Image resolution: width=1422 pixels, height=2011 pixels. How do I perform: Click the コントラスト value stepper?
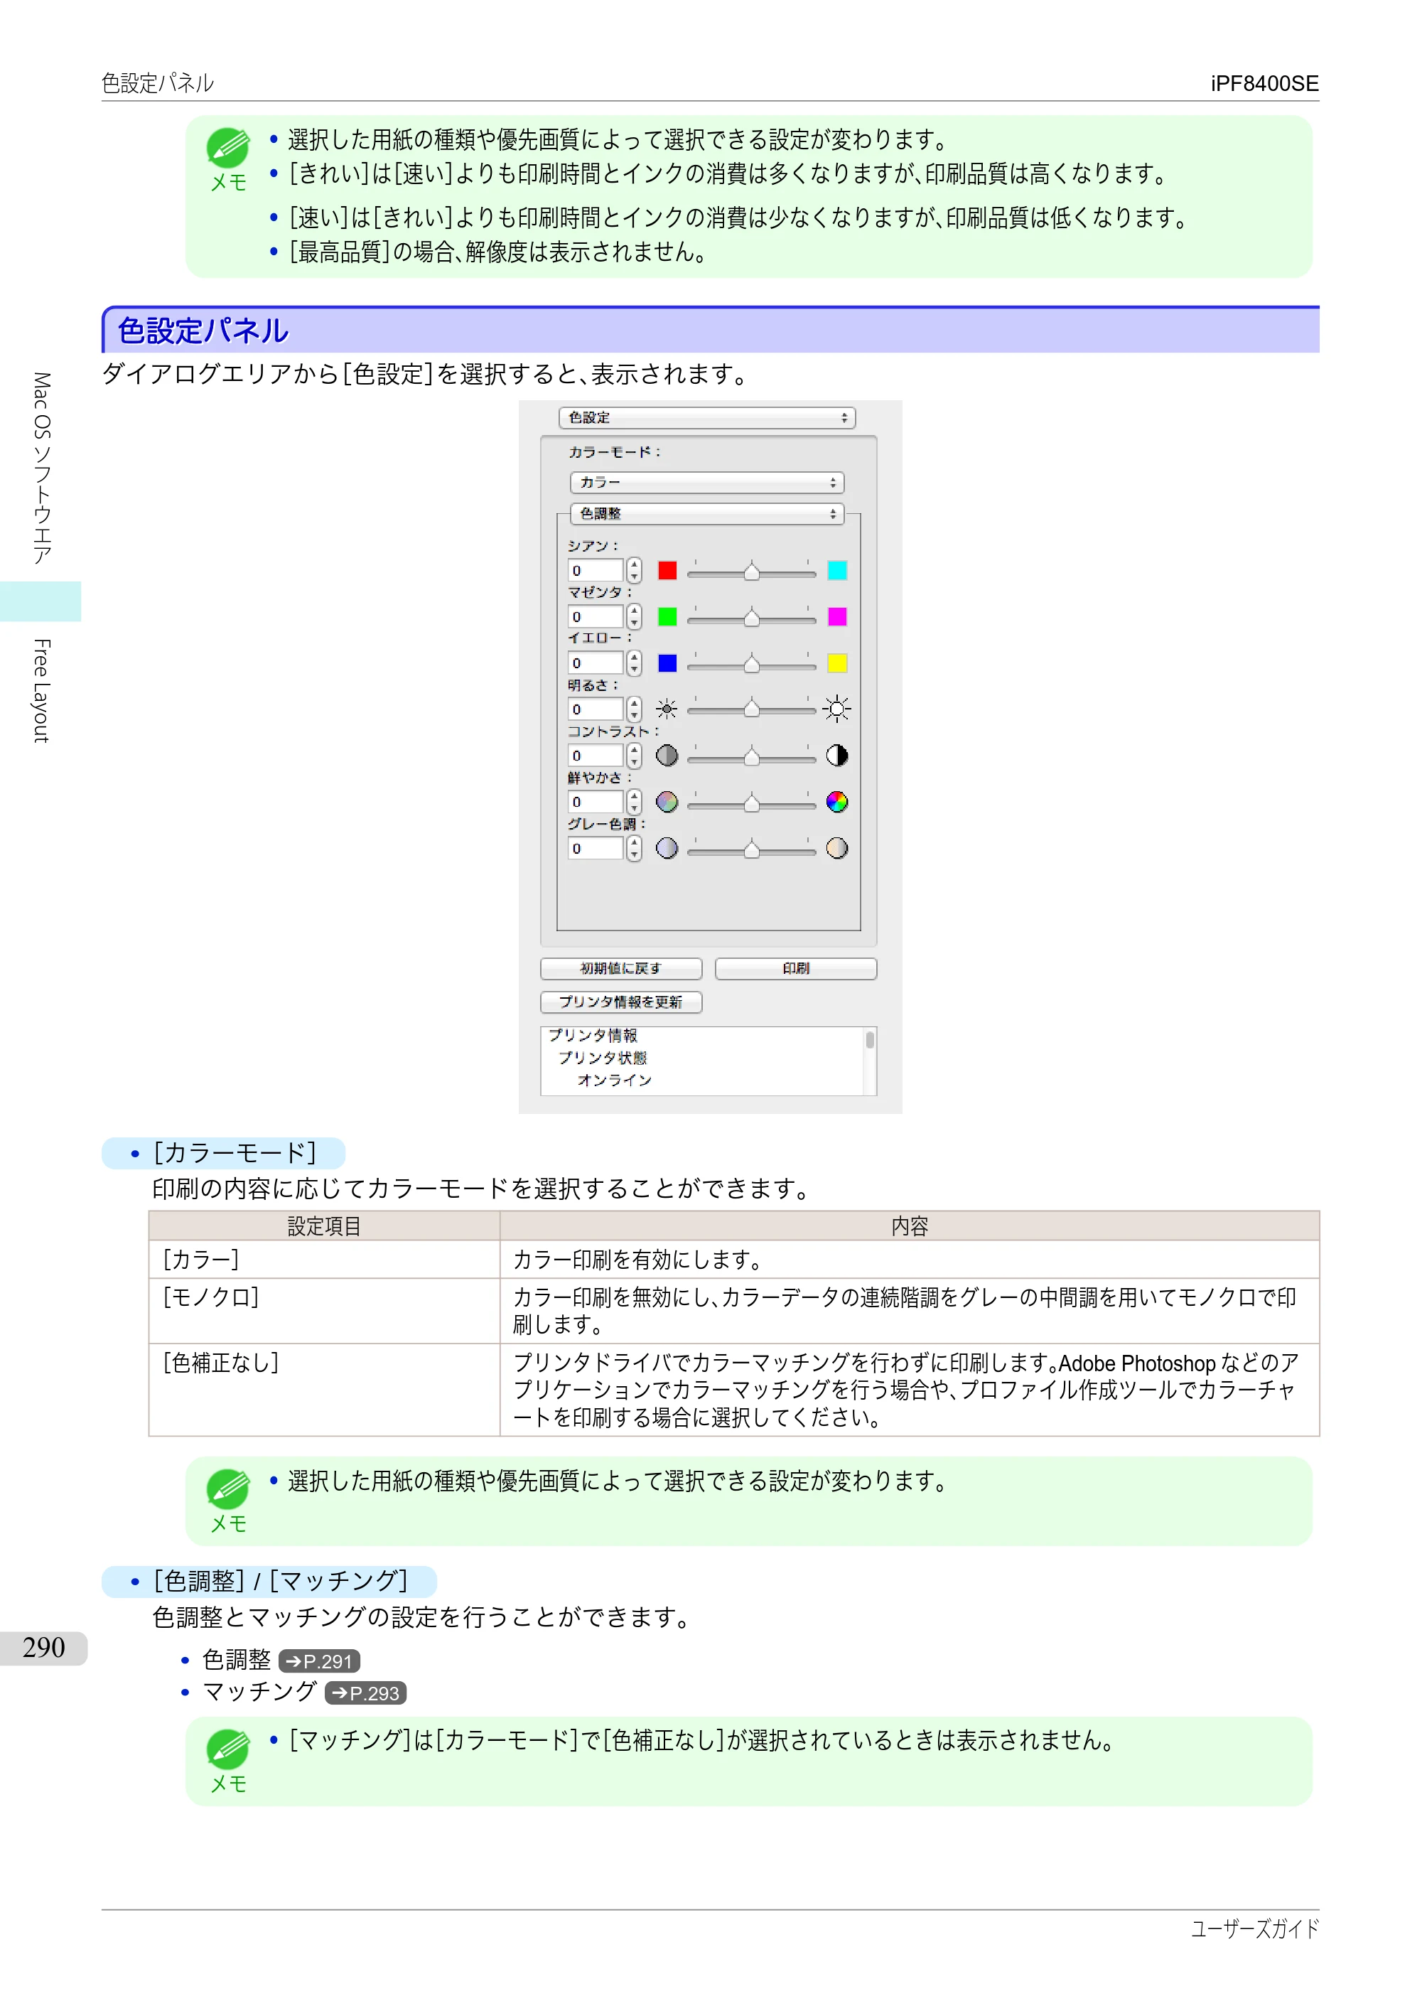point(634,756)
